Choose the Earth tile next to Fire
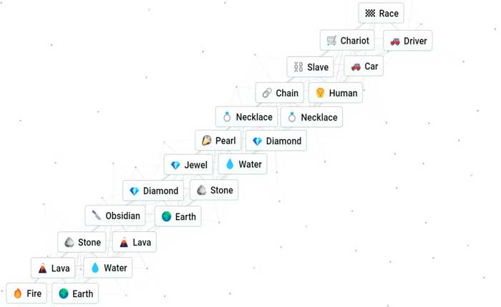 click(75, 293)
